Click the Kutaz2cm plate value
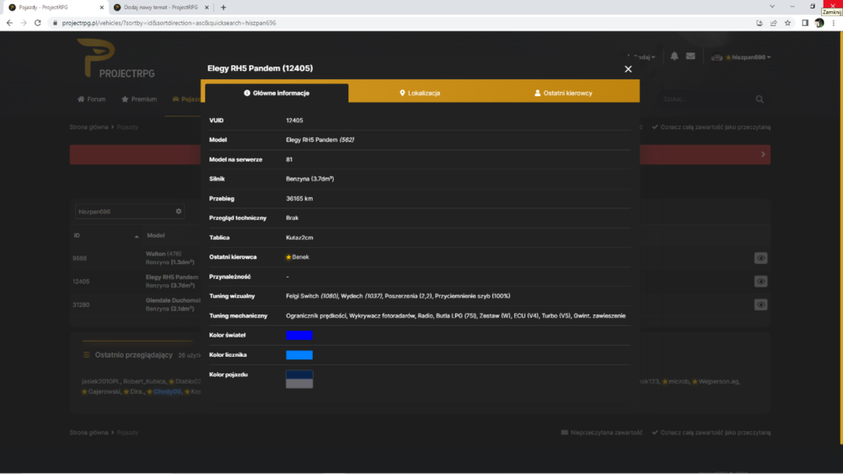 point(299,238)
